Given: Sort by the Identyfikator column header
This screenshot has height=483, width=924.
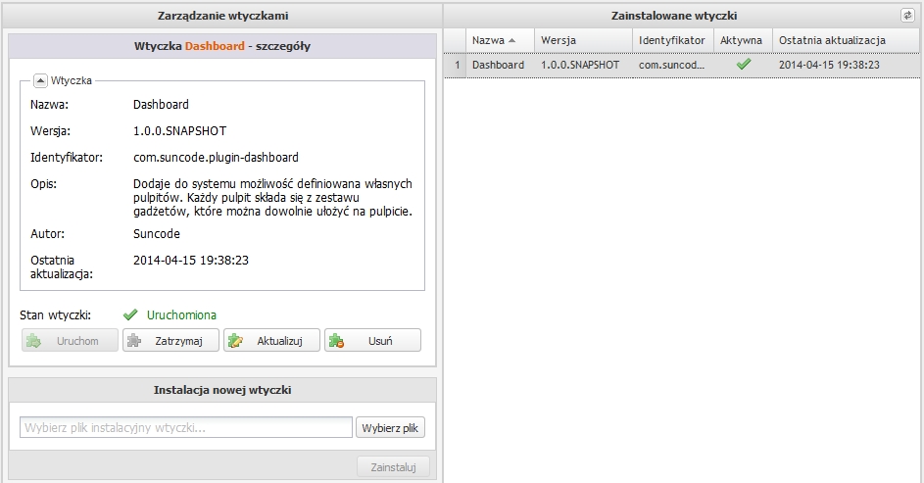Looking at the screenshot, I should [x=673, y=40].
